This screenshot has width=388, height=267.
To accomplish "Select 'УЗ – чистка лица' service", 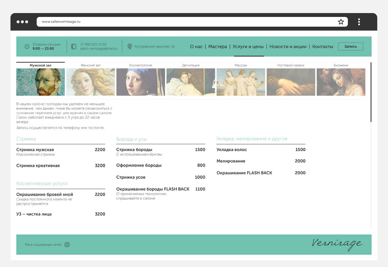I will 61,214.
